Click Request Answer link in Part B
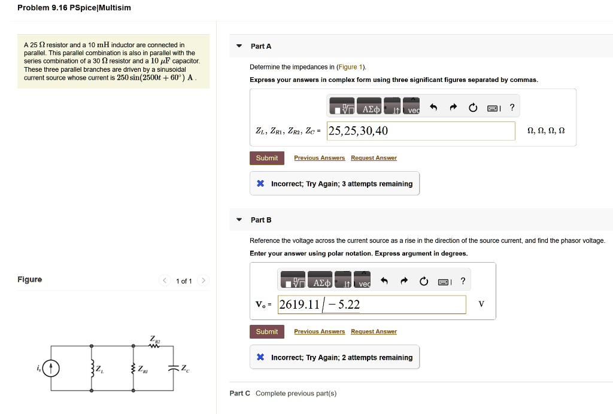613x414 pixels. [x=374, y=331]
